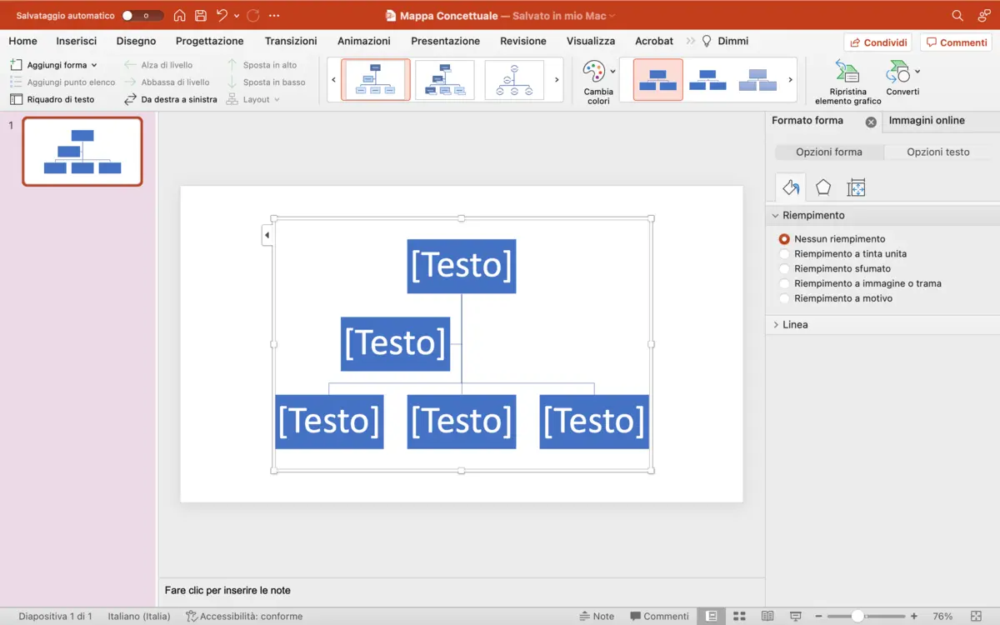Screen dimensions: 1000x625
Task: Open the Fill & Line options icon
Action: coord(788,187)
